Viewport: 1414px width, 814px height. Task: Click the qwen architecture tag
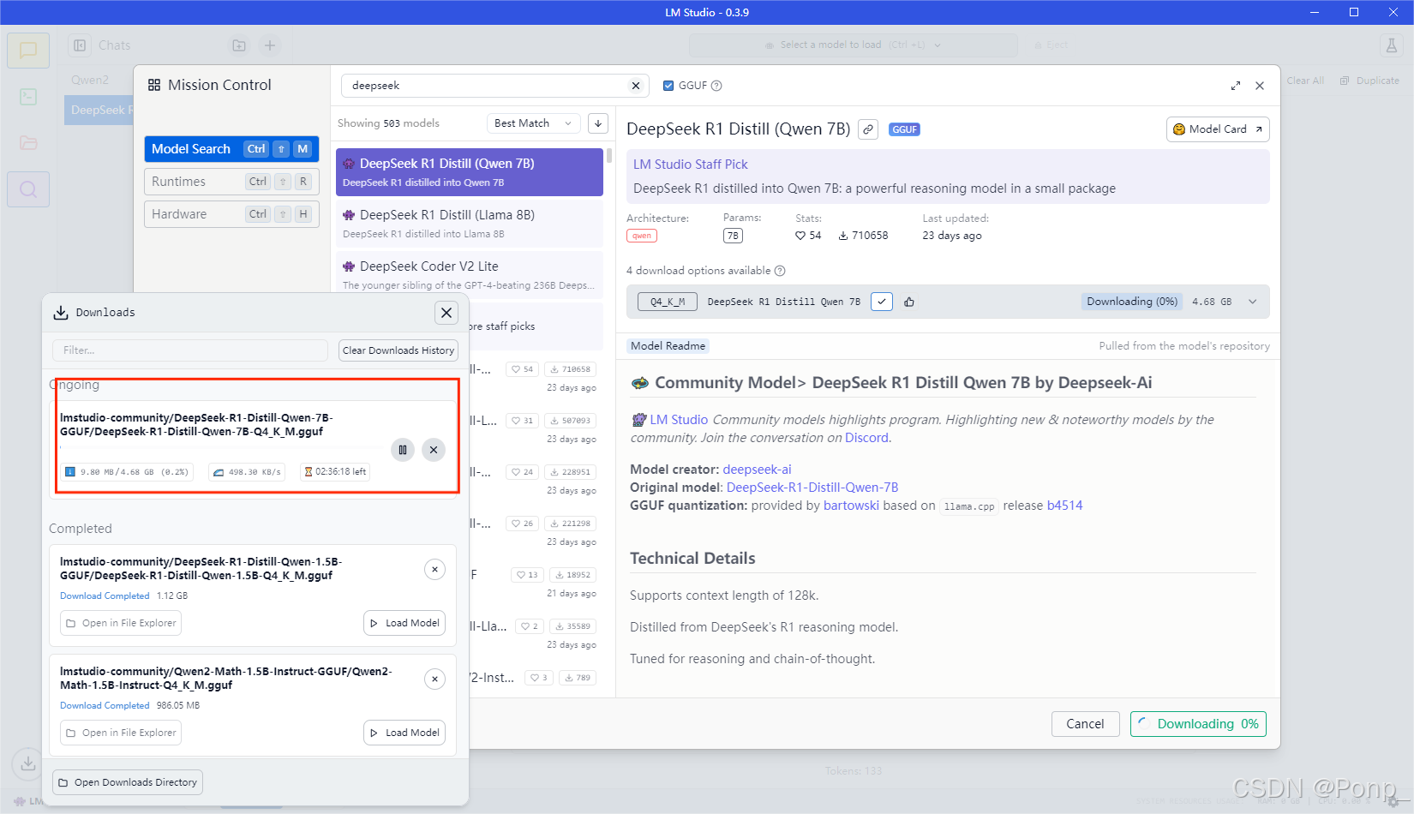[x=642, y=236]
